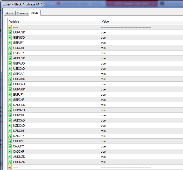Screen dimensions: 183x170
Task: Click the NZDCAD variable icon
Action: click(10, 126)
